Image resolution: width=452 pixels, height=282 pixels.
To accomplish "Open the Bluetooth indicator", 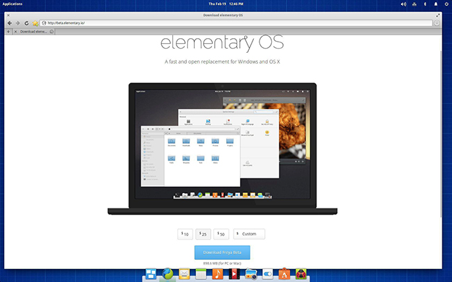I will point(425,4).
